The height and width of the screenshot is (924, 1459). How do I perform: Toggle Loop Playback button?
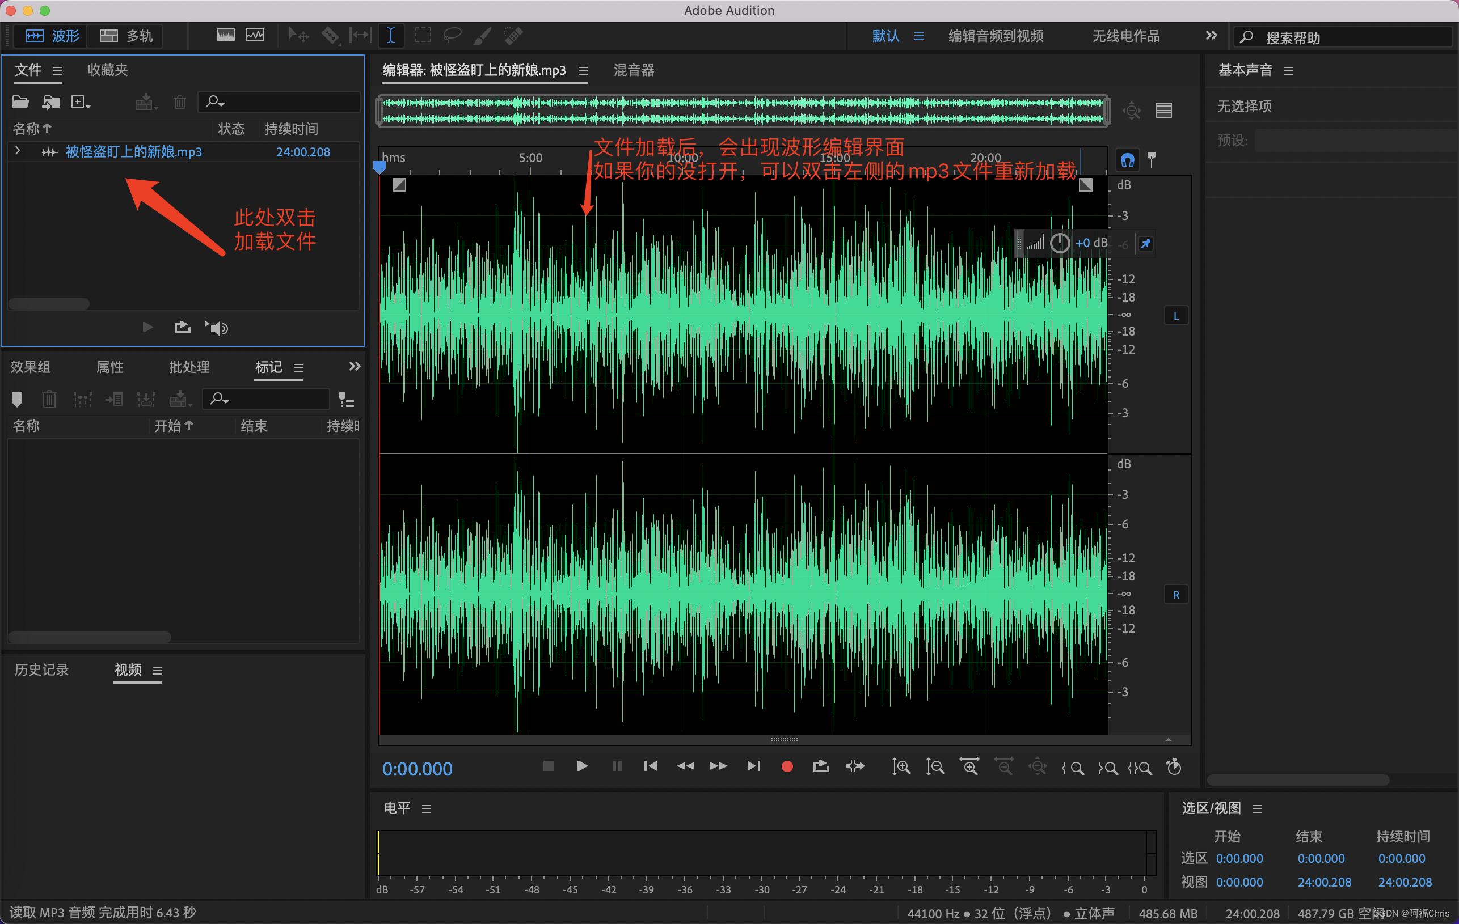pos(821,766)
